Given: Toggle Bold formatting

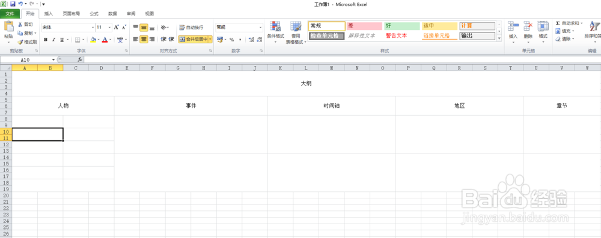Looking at the screenshot, I should 46,40.
